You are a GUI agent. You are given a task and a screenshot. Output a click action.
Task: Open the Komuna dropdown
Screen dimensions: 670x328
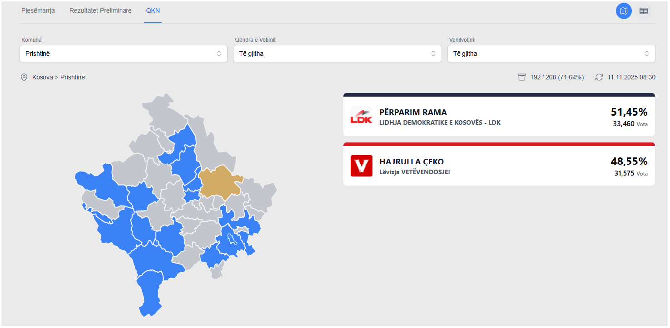[x=123, y=54]
